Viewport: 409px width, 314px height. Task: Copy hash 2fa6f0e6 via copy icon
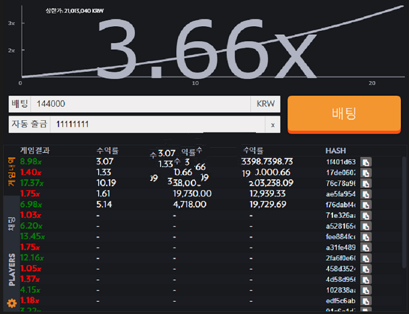pyautogui.click(x=366, y=258)
